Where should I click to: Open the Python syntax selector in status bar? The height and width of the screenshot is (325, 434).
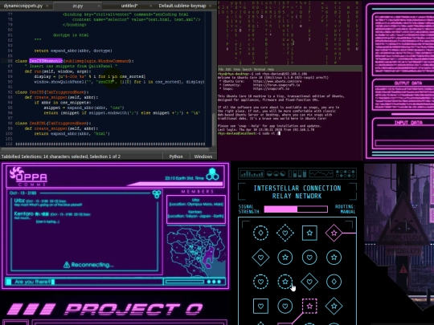[x=176, y=156]
